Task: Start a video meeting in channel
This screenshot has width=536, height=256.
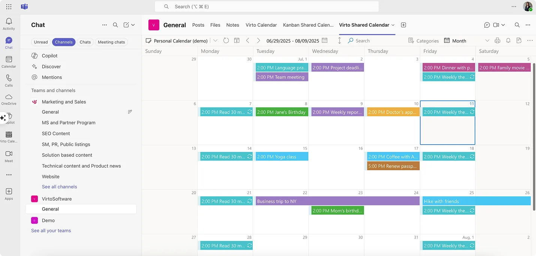Action: tap(496, 25)
